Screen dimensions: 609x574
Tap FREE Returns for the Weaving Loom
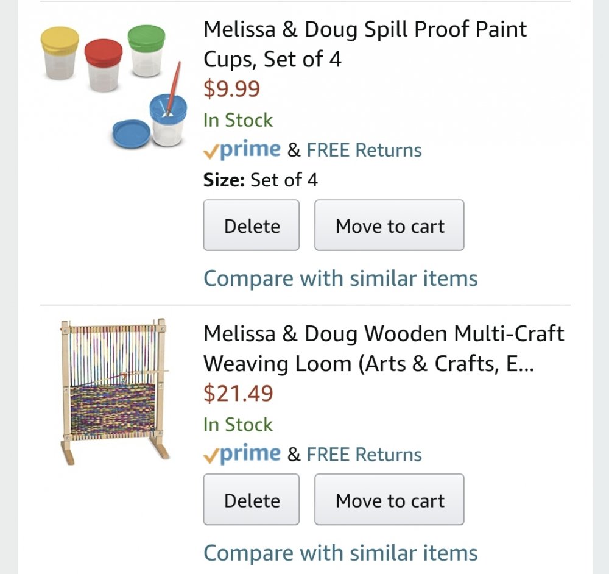(x=364, y=455)
